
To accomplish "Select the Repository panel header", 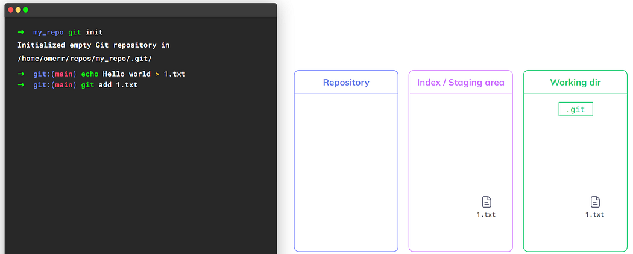I will [346, 83].
